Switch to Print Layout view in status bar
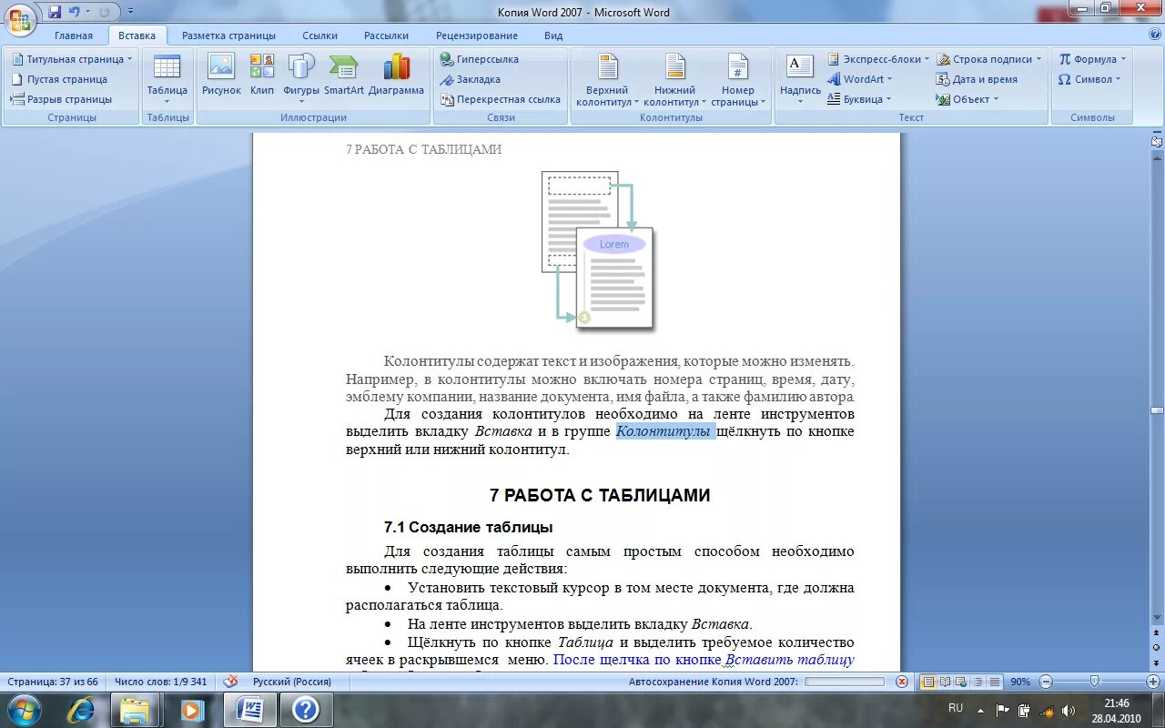The height and width of the screenshot is (728, 1165). click(x=928, y=682)
